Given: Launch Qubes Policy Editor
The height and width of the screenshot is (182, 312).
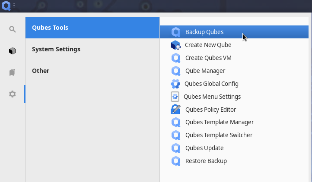Looking at the screenshot, I should (234, 110).
